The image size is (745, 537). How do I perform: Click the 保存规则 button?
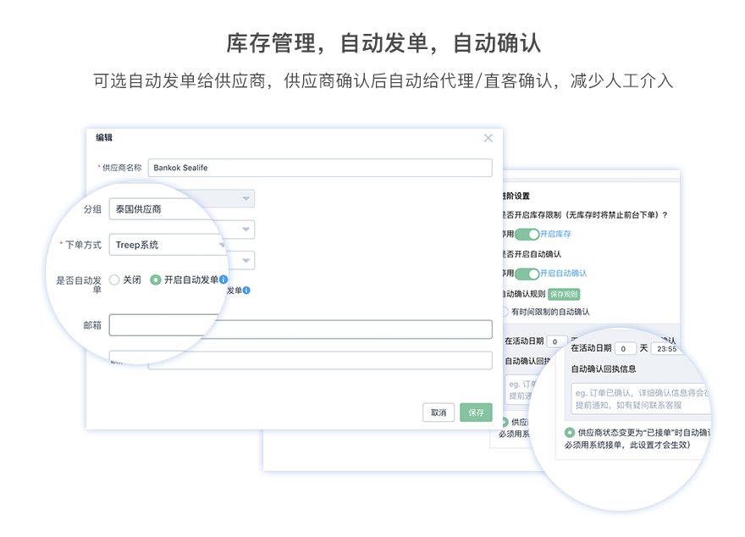point(563,294)
